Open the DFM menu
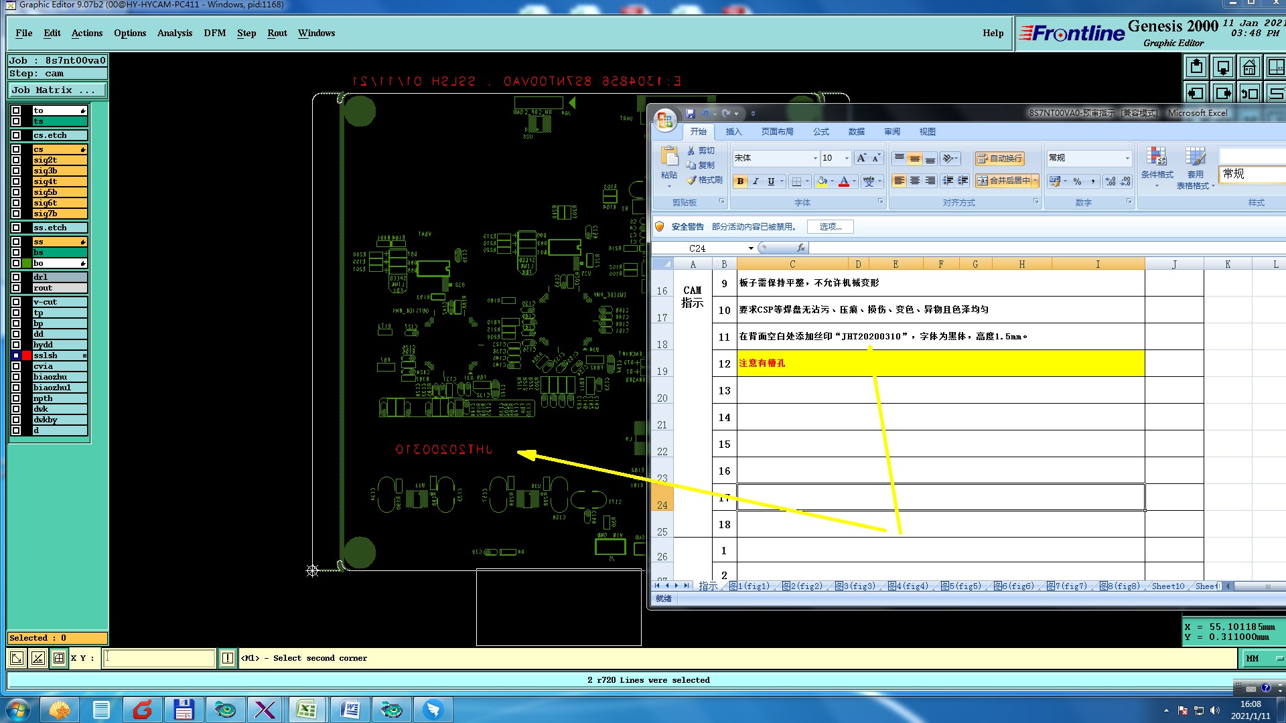The image size is (1286, 723). (214, 33)
